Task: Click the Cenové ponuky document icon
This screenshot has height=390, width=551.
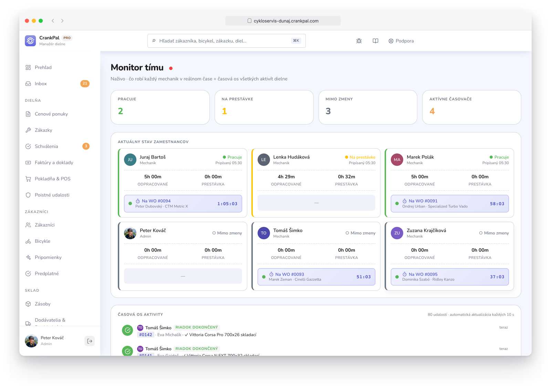Action: [x=28, y=114]
